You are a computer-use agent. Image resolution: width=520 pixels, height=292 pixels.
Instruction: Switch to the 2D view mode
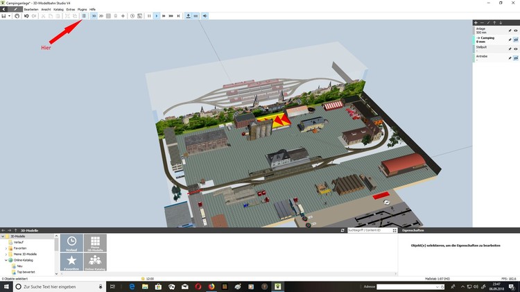(101, 15)
